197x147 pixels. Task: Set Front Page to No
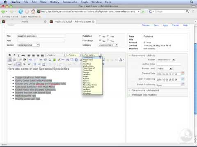100,40
